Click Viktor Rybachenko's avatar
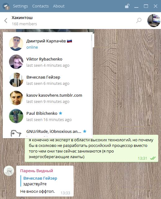This screenshot has height=199, width=161. 16,62
